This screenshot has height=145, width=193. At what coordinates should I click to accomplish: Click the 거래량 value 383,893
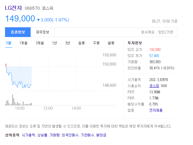click(x=155, y=62)
